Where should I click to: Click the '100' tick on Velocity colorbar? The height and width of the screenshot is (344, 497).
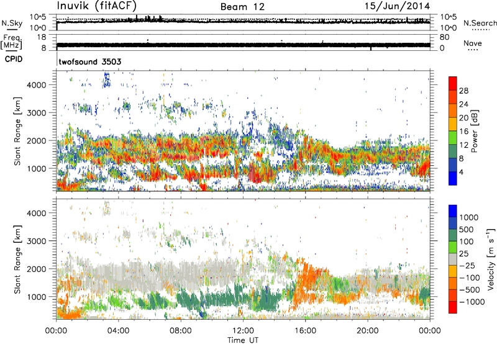(467, 242)
